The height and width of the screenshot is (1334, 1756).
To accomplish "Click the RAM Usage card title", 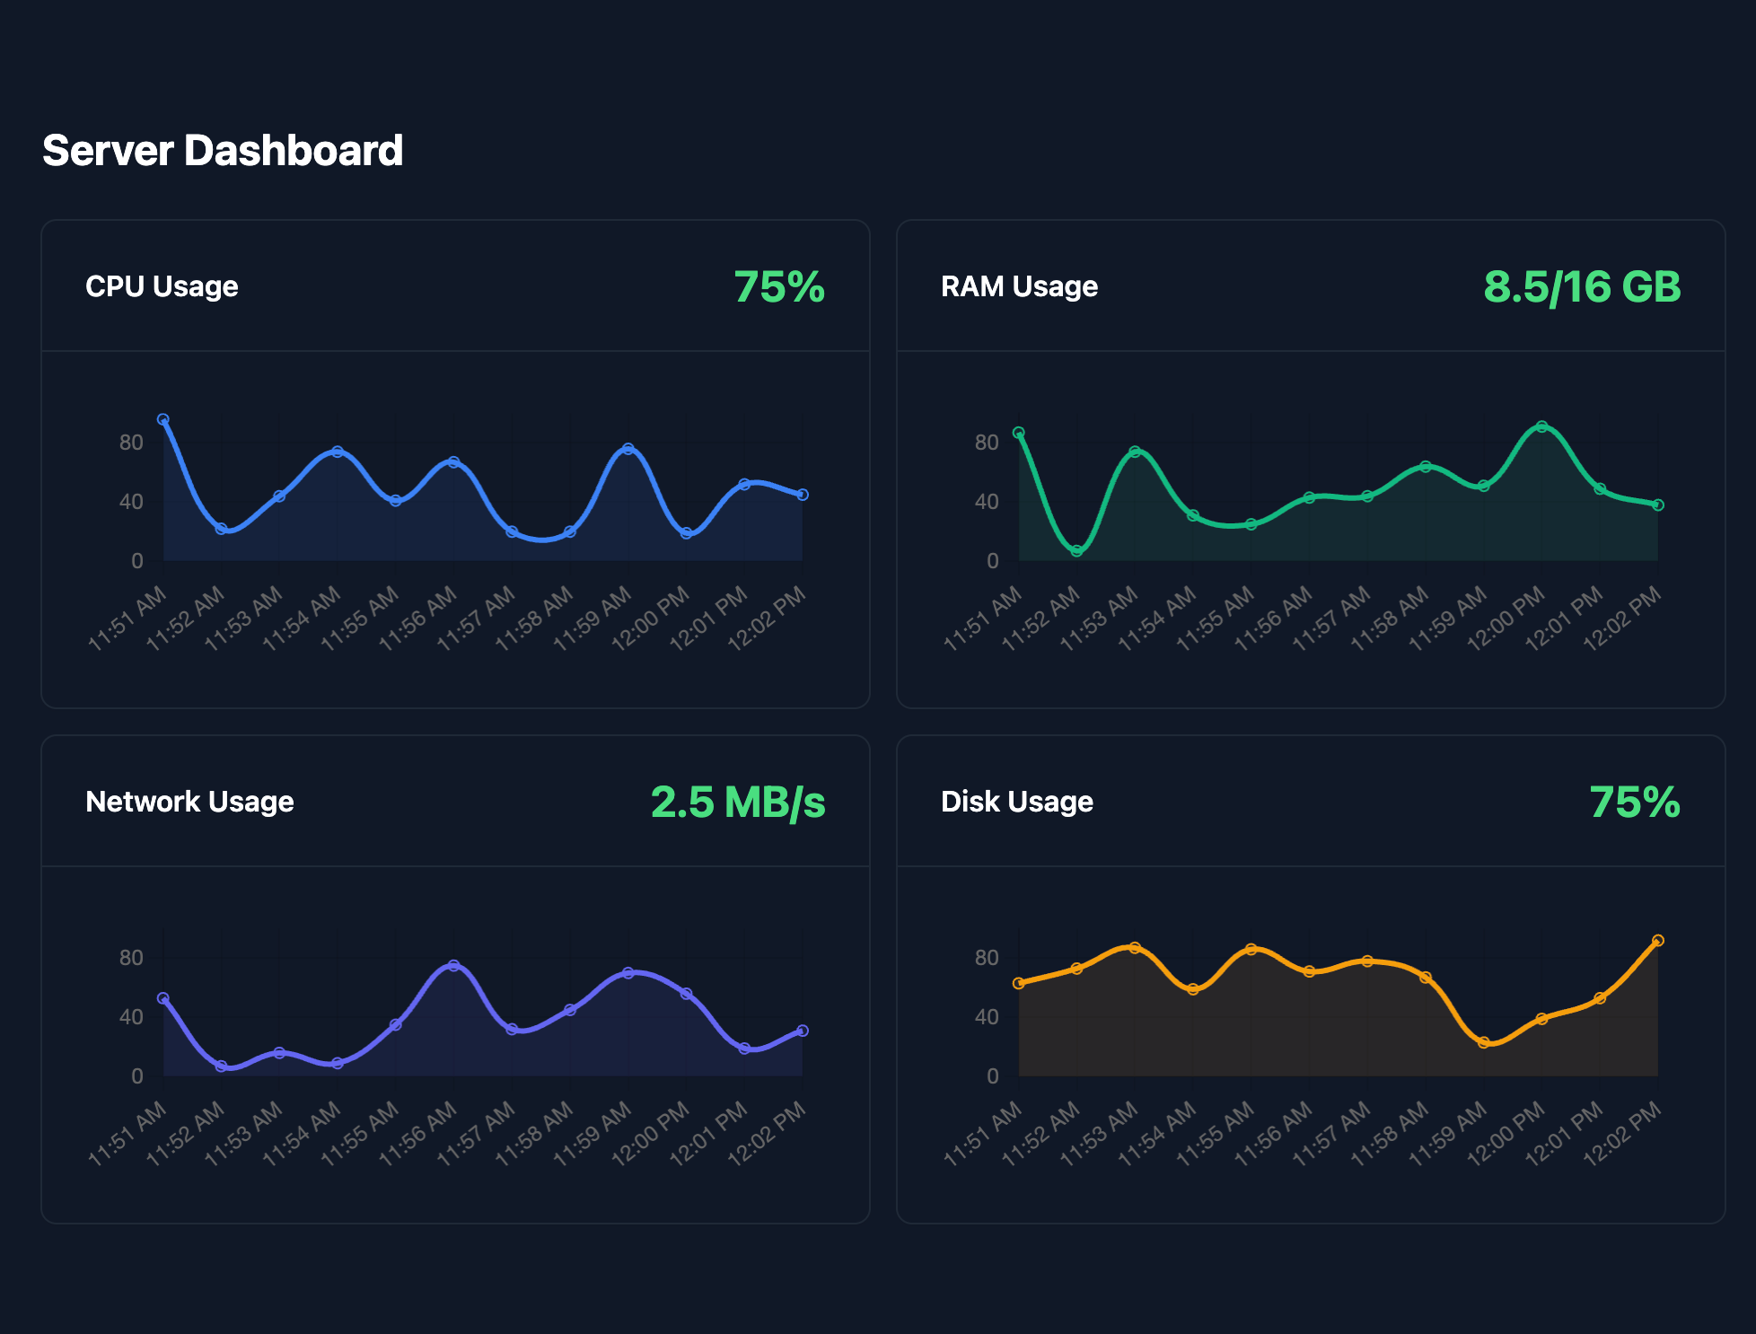I will [1019, 286].
